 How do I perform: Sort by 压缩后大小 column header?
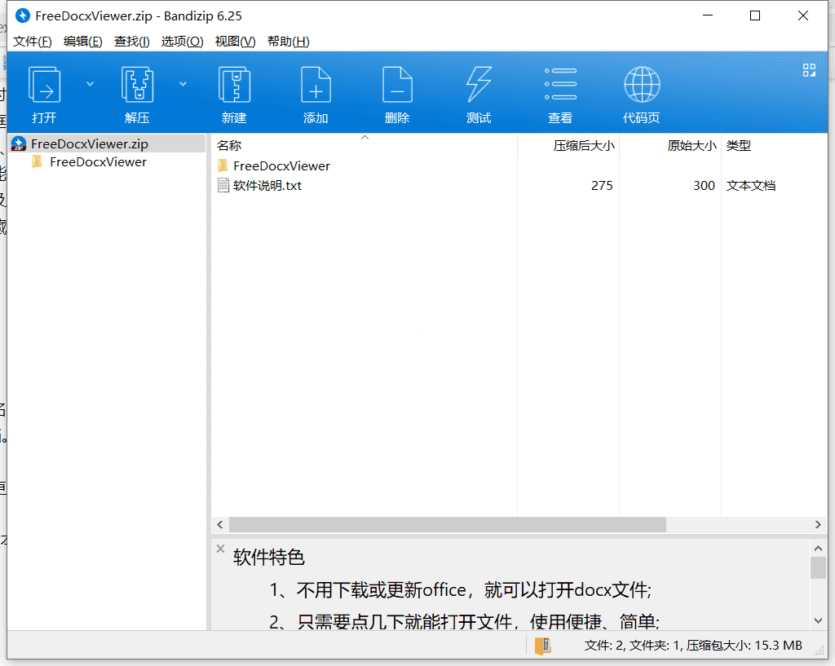[568, 145]
